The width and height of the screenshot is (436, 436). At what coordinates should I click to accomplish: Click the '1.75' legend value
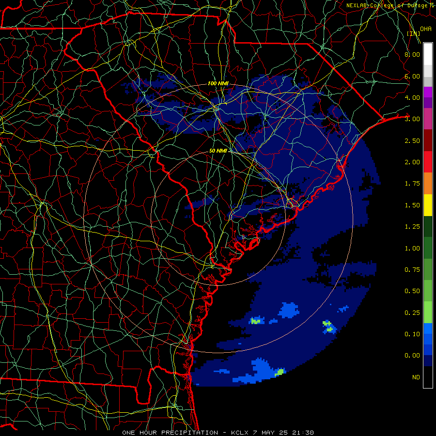pos(412,184)
